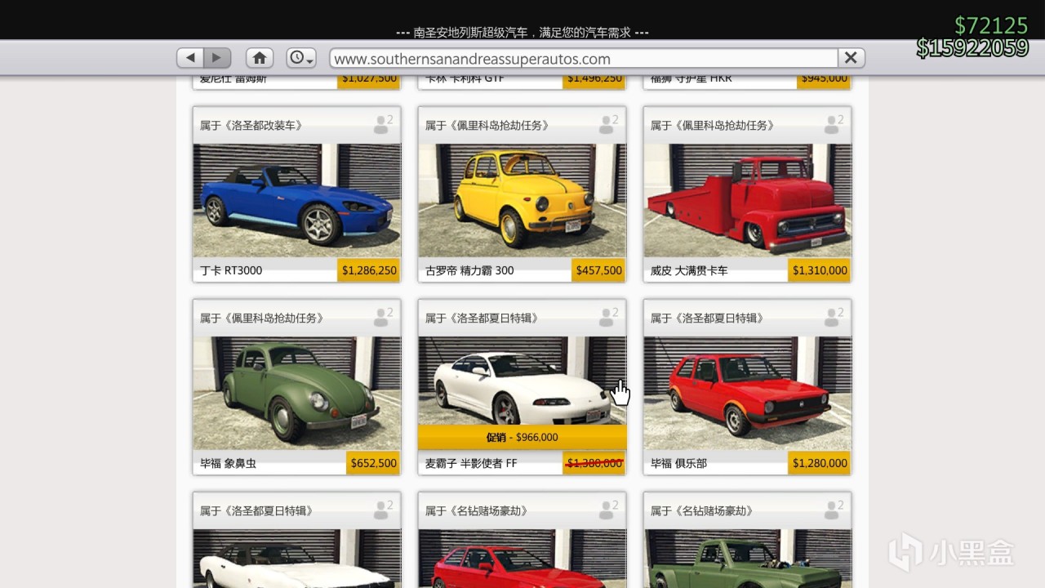Click 属于《佩里科岛抢劫任务》 label above 毕福 象鼻虫

click(262, 318)
